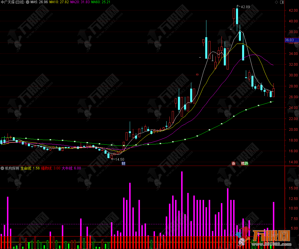Click the highlighted 36.03 price tag on axis
The height and width of the screenshot is (249, 299).
click(289, 40)
